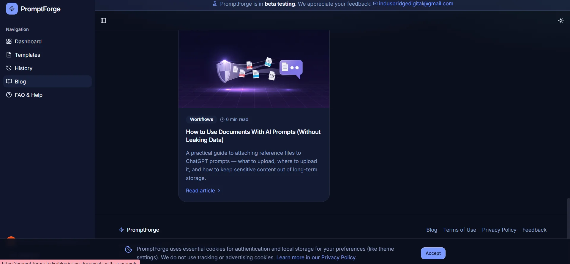570x264 pixels.
Task: Click the beta testing flask icon
Action: [x=214, y=4]
